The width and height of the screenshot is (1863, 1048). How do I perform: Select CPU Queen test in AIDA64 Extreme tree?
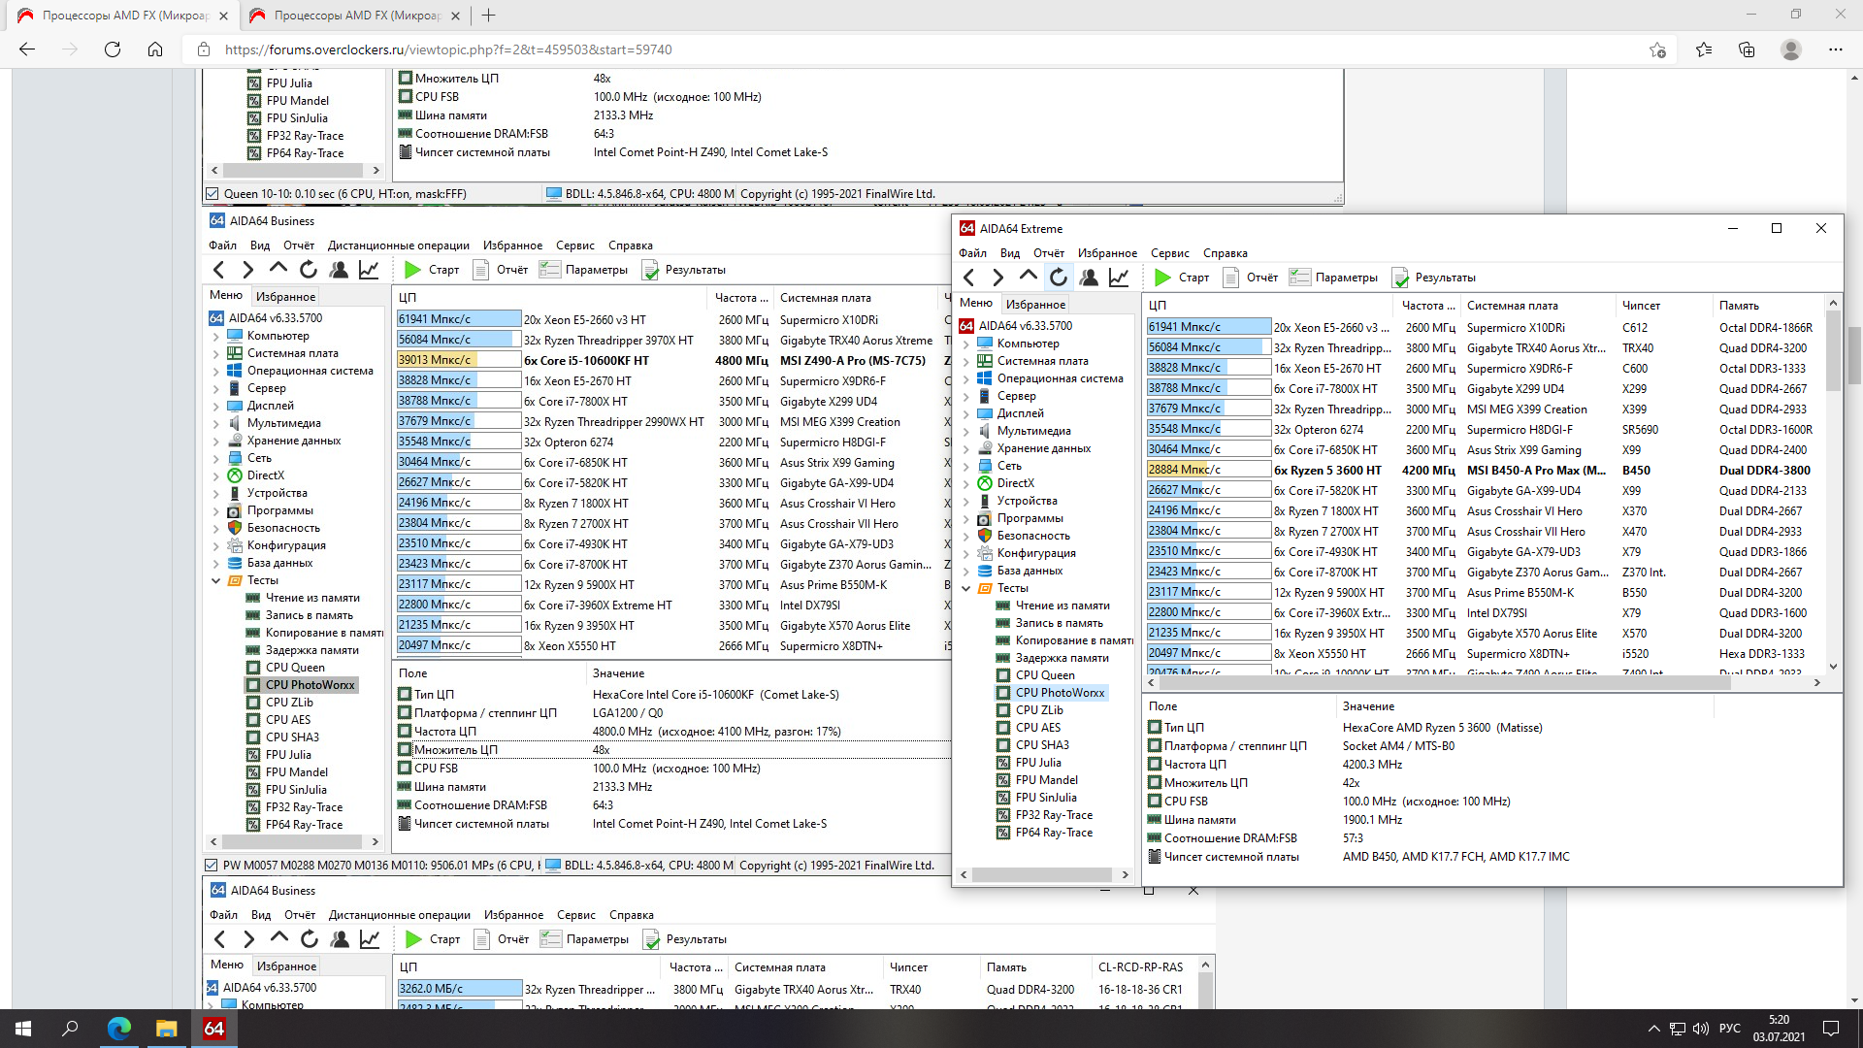pos(1044,675)
